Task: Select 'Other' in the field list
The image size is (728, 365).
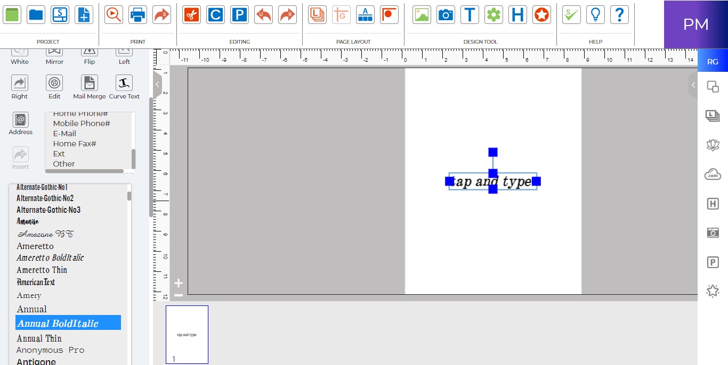Action: [64, 164]
